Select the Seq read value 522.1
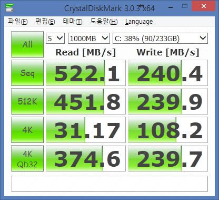The height and width of the screenshot is (200, 219). [x=86, y=73]
